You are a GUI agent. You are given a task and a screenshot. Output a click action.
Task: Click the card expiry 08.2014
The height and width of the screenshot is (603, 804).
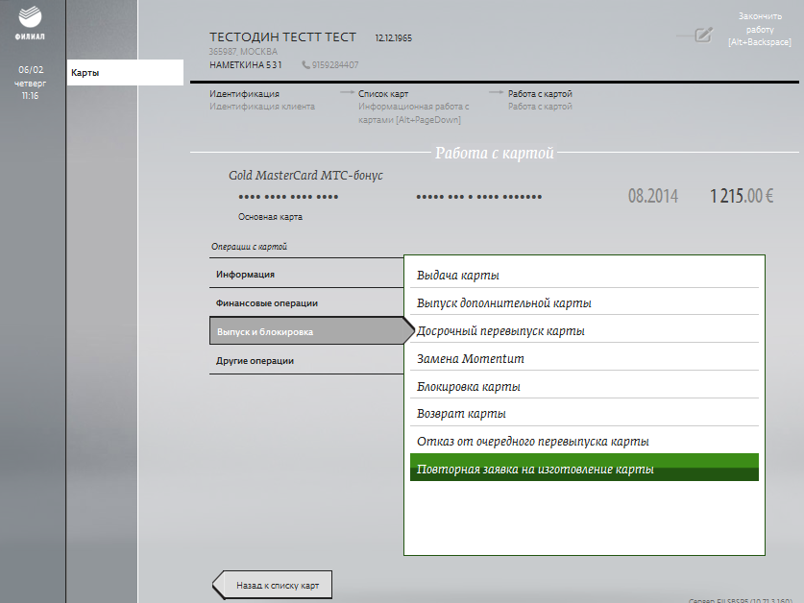click(x=653, y=196)
